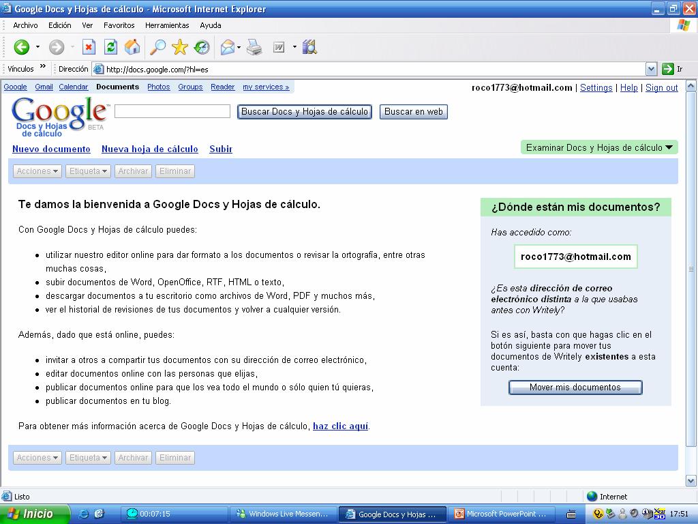Open the address bar dropdown arrow

(x=651, y=69)
